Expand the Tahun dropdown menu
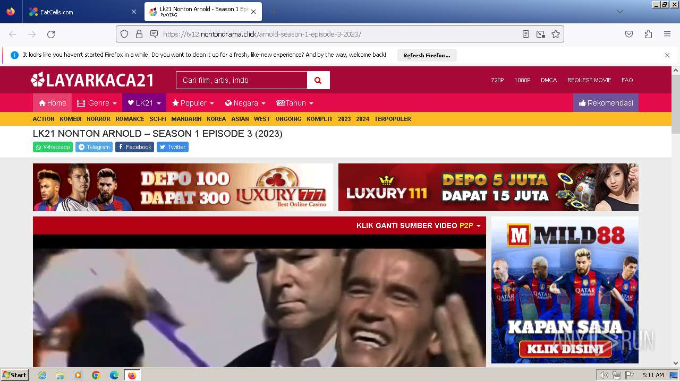Screen dimensions: 680x382 [295, 103]
